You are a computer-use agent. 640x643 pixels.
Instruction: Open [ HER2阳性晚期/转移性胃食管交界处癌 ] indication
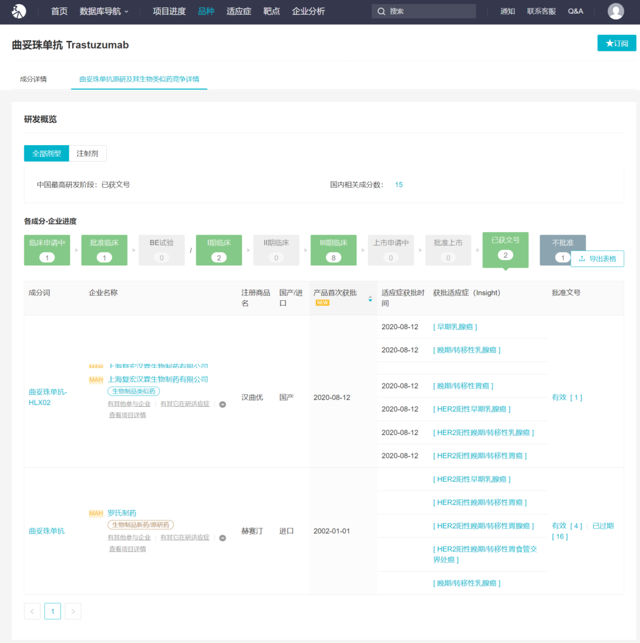click(x=485, y=554)
